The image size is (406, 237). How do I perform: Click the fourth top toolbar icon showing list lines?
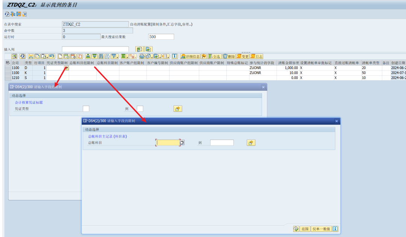[24, 14]
